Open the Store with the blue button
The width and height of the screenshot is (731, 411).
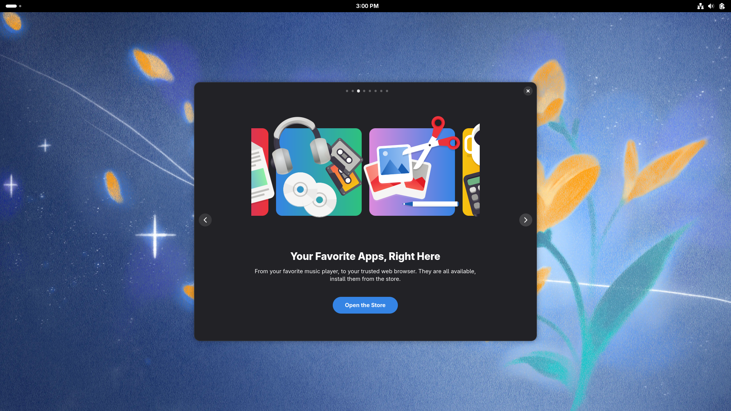tap(365, 305)
